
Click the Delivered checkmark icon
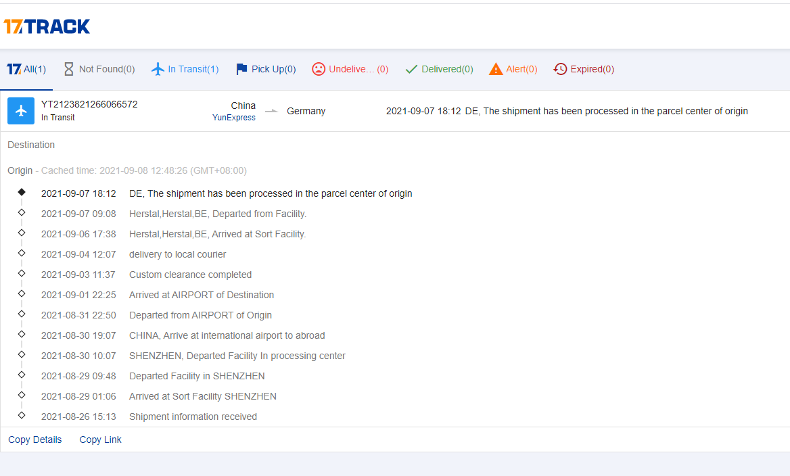pyautogui.click(x=411, y=69)
